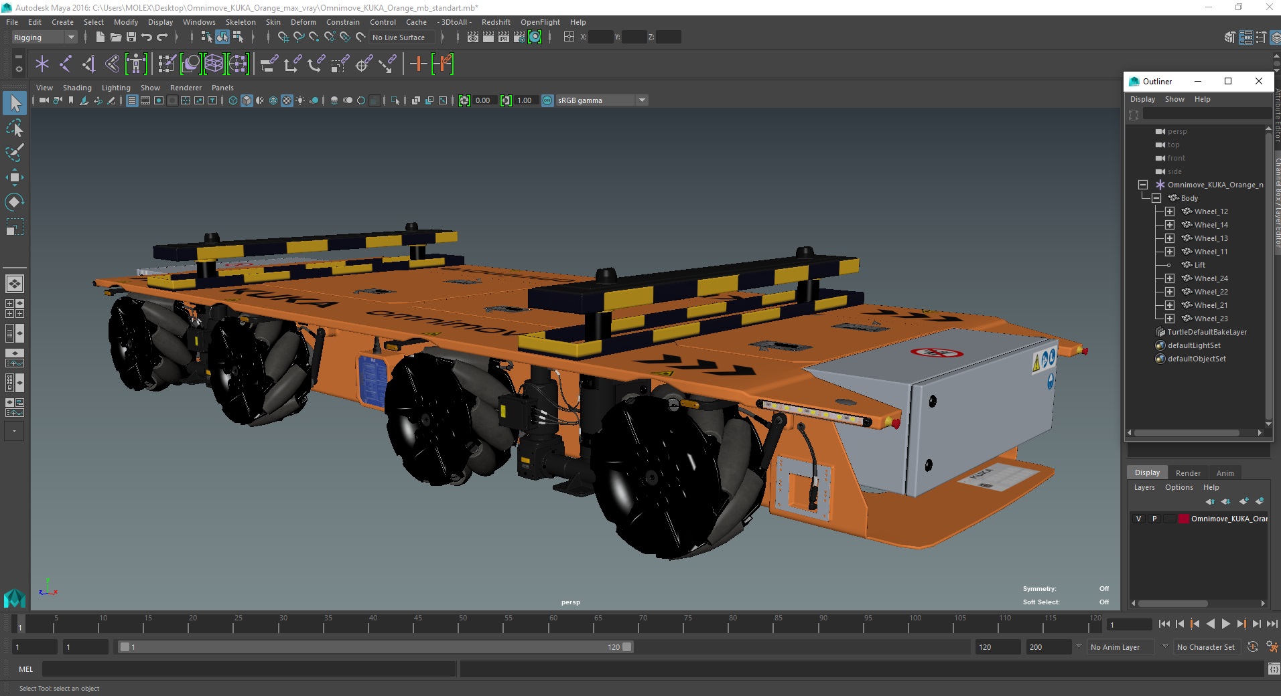This screenshot has height=696, width=1281.
Task: Open the Outliner Show menu
Action: pos(1174,99)
